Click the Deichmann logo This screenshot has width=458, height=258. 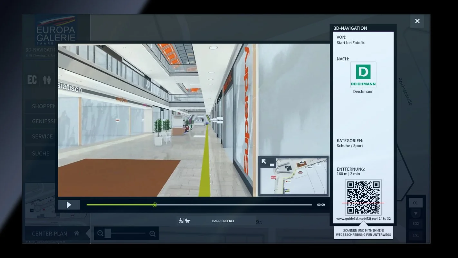363,75
